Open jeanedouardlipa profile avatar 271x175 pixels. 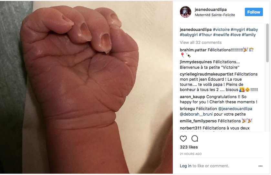pyautogui.click(x=185, y=12)
